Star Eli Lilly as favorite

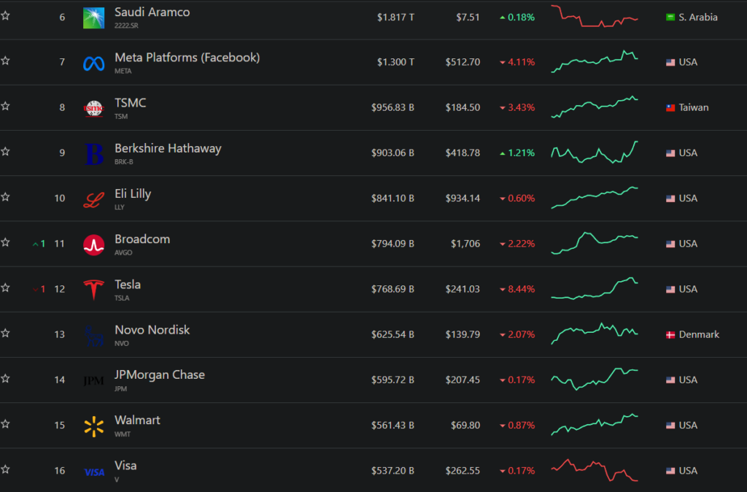[5, 197]
